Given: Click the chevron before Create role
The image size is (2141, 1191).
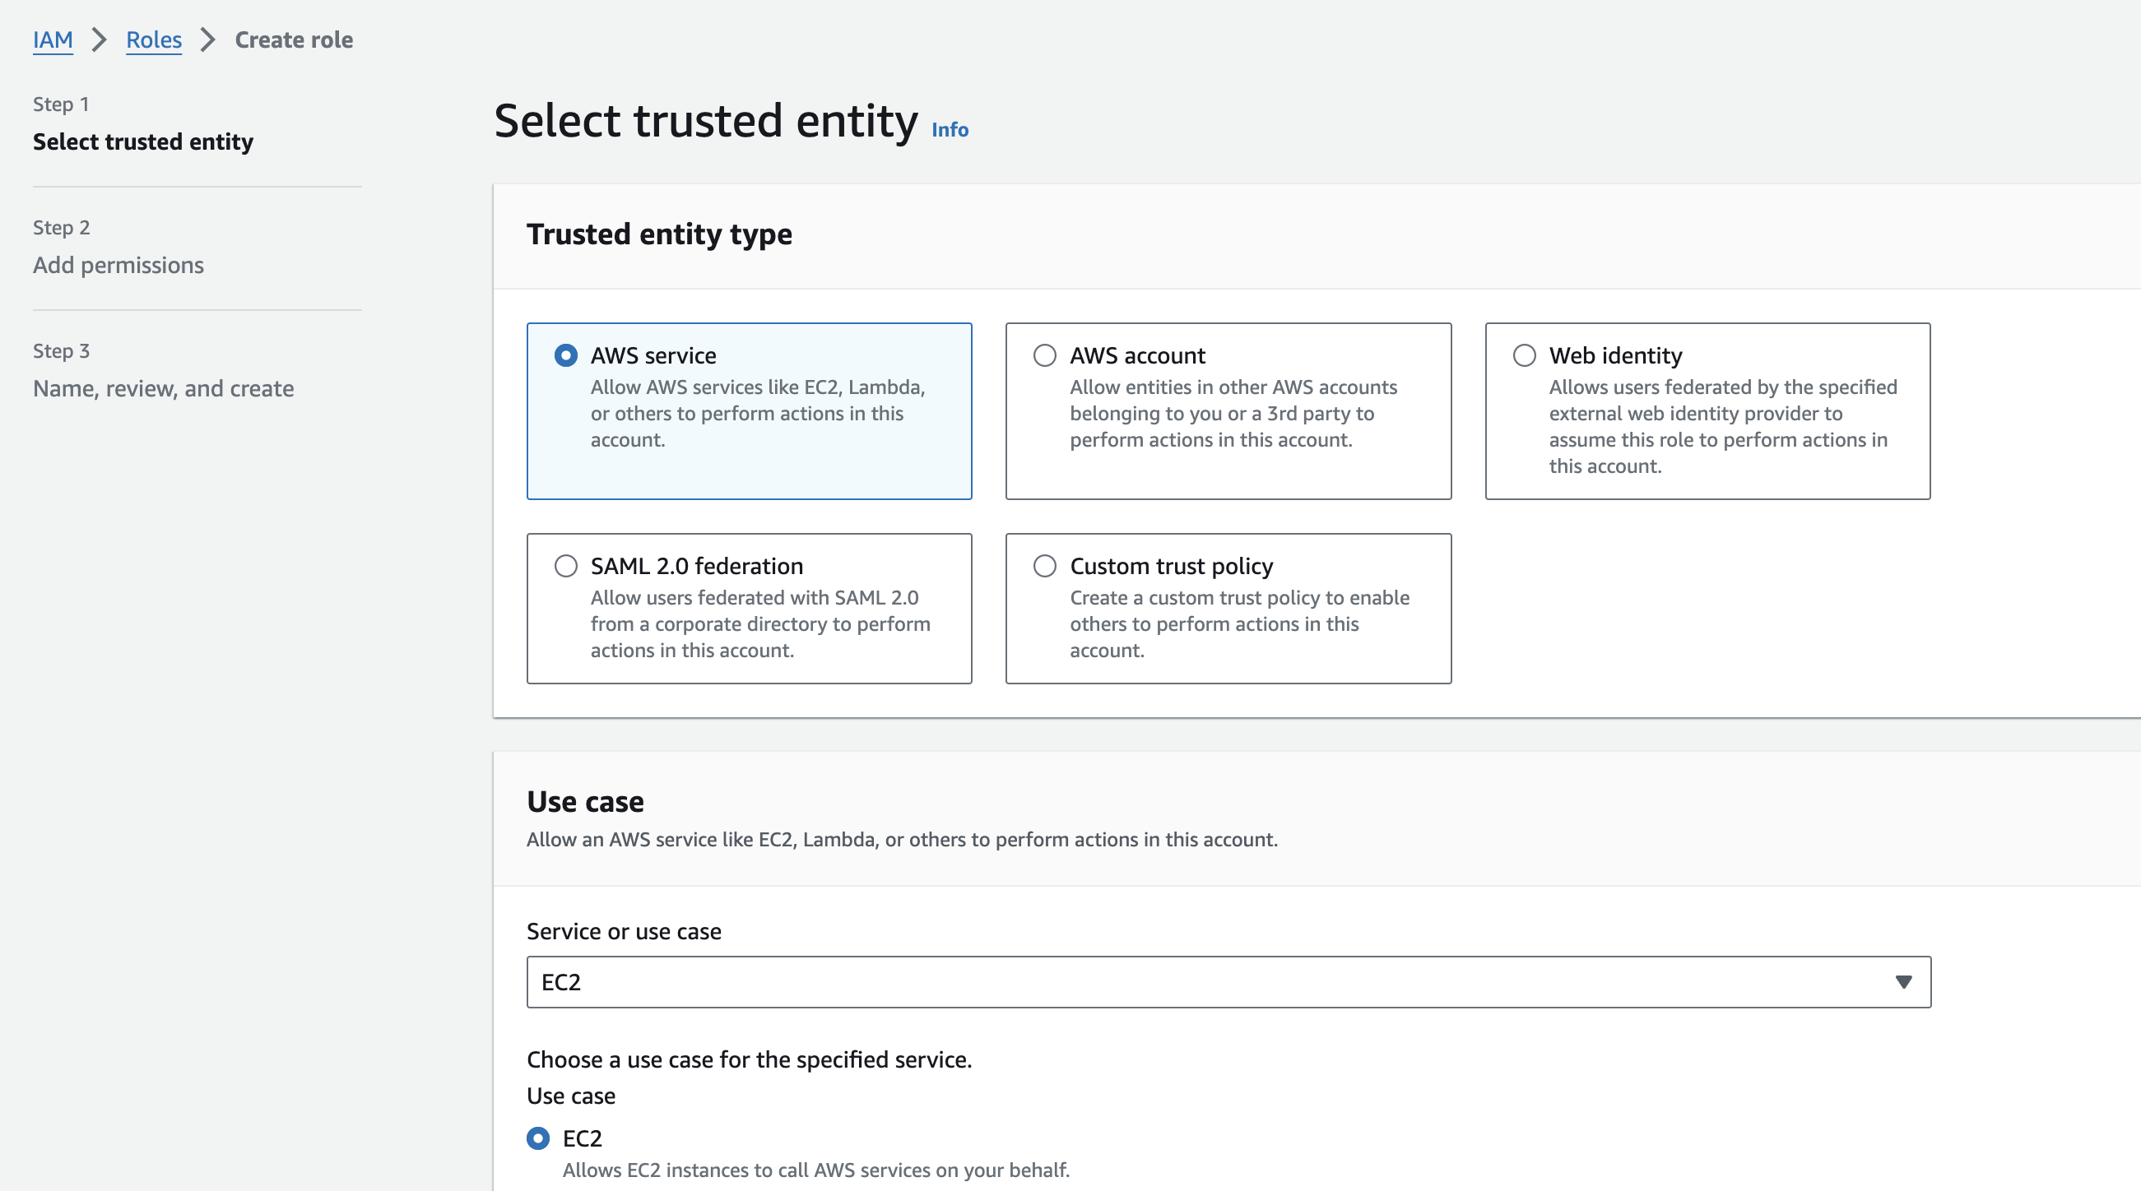Looking at the screenshot, I should point(208,39).
